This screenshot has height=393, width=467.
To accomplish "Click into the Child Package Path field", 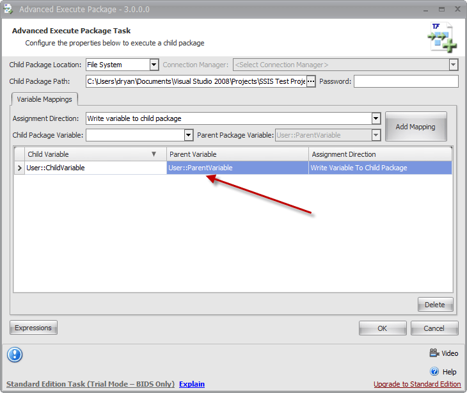I will click(x=196, y=81).
